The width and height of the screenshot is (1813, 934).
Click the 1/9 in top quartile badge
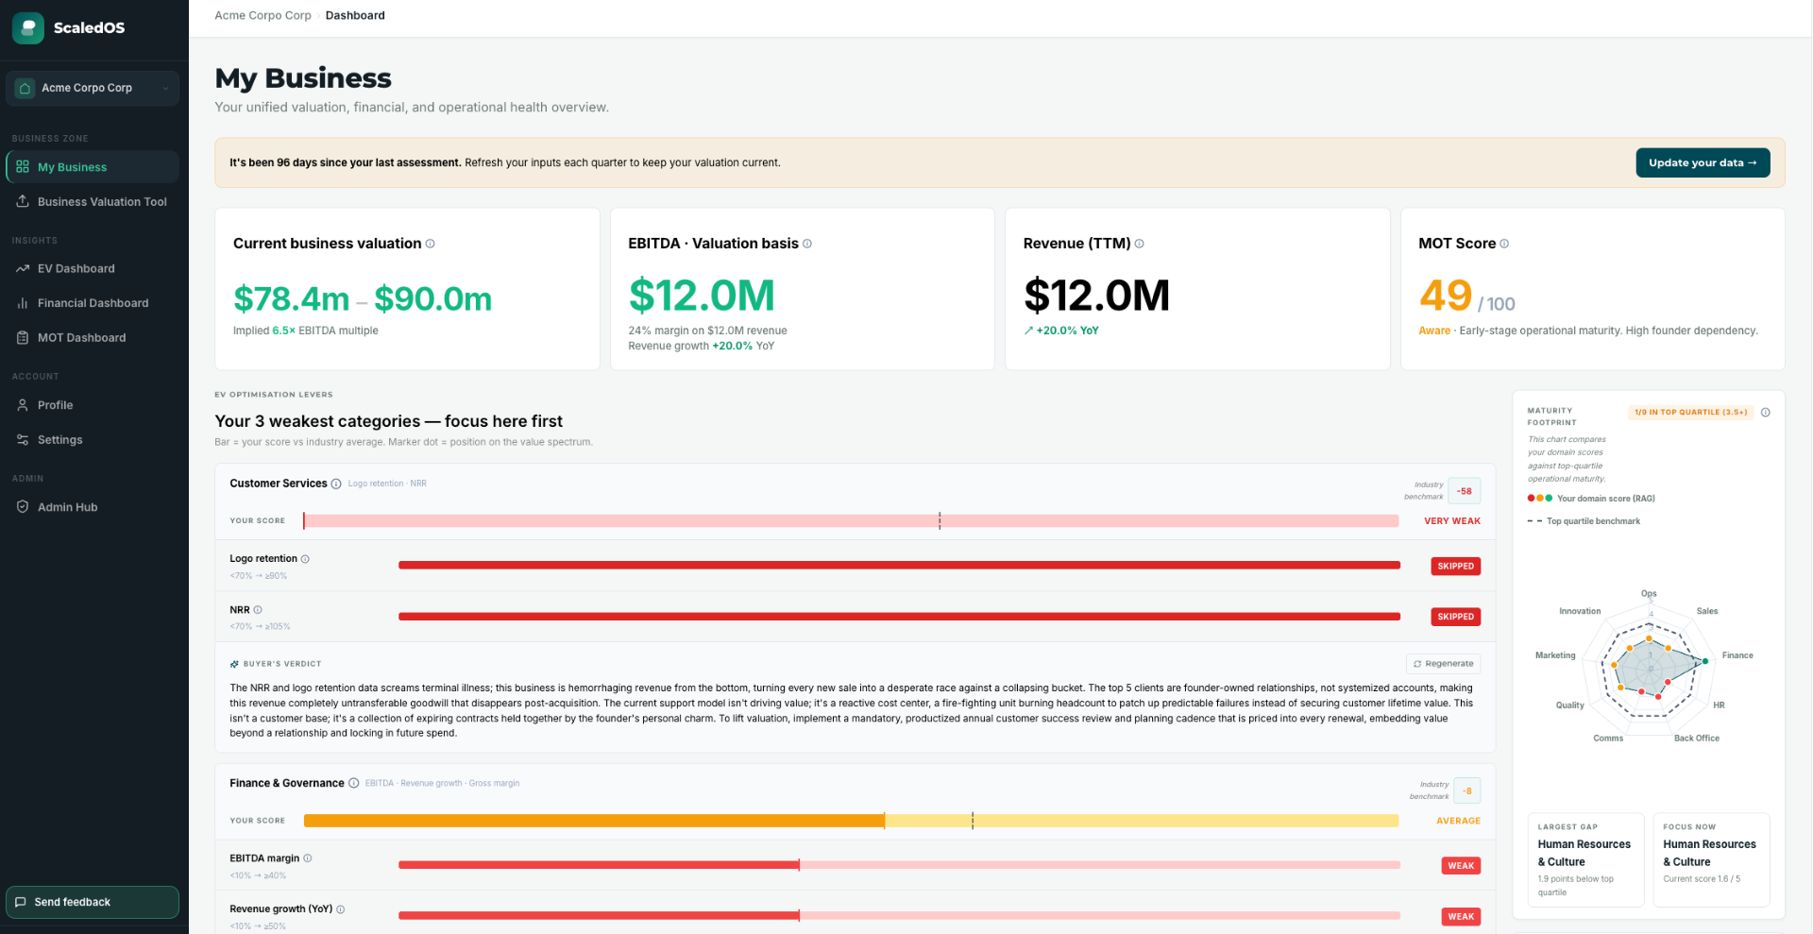(x=1691, y=413)
